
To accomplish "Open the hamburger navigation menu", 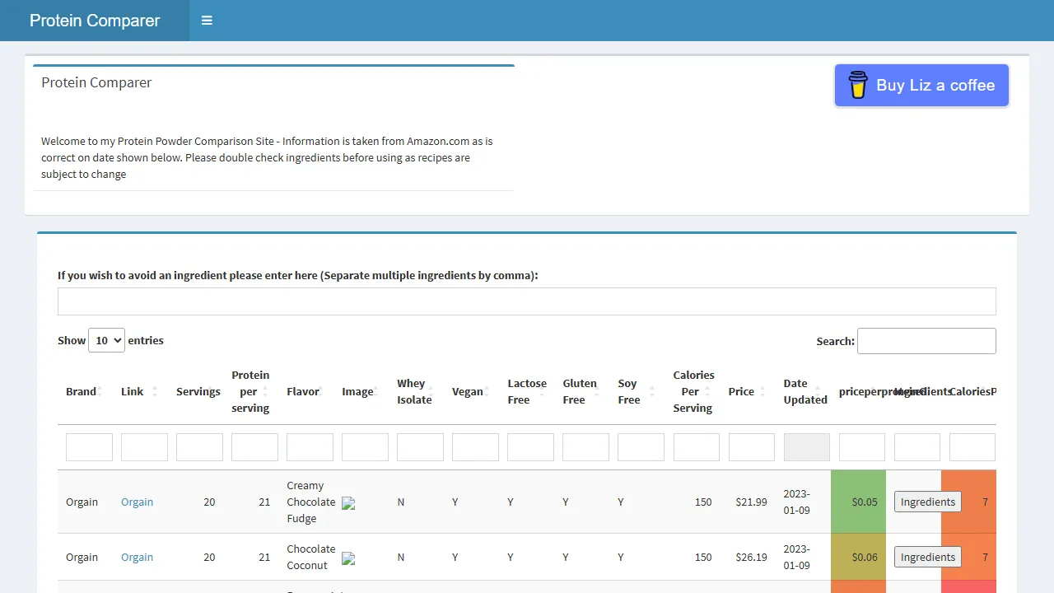I will tap(207, 21).
